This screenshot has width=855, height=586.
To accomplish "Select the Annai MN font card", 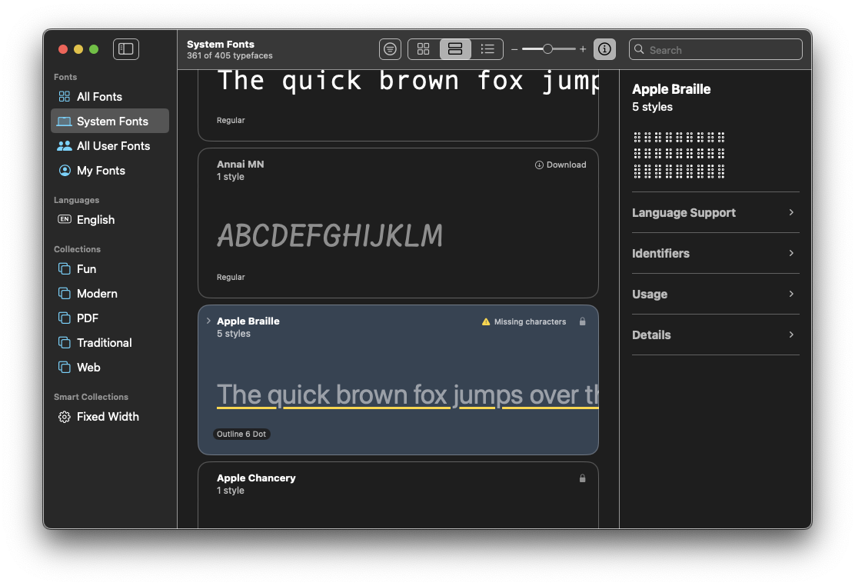I will (x=398, y=223).
